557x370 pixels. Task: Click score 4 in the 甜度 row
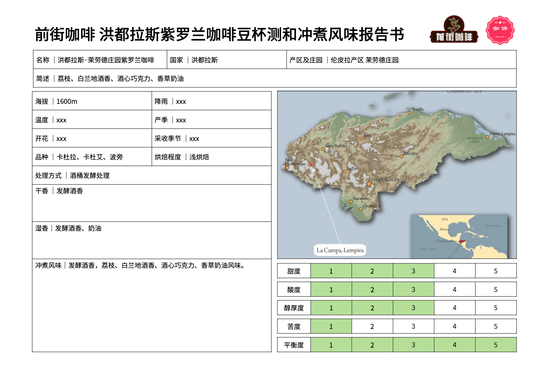coord(455,271)
